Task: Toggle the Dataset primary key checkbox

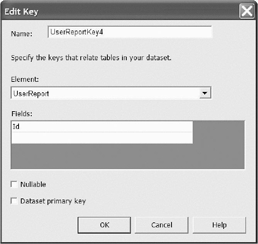Action: point(14,201)
